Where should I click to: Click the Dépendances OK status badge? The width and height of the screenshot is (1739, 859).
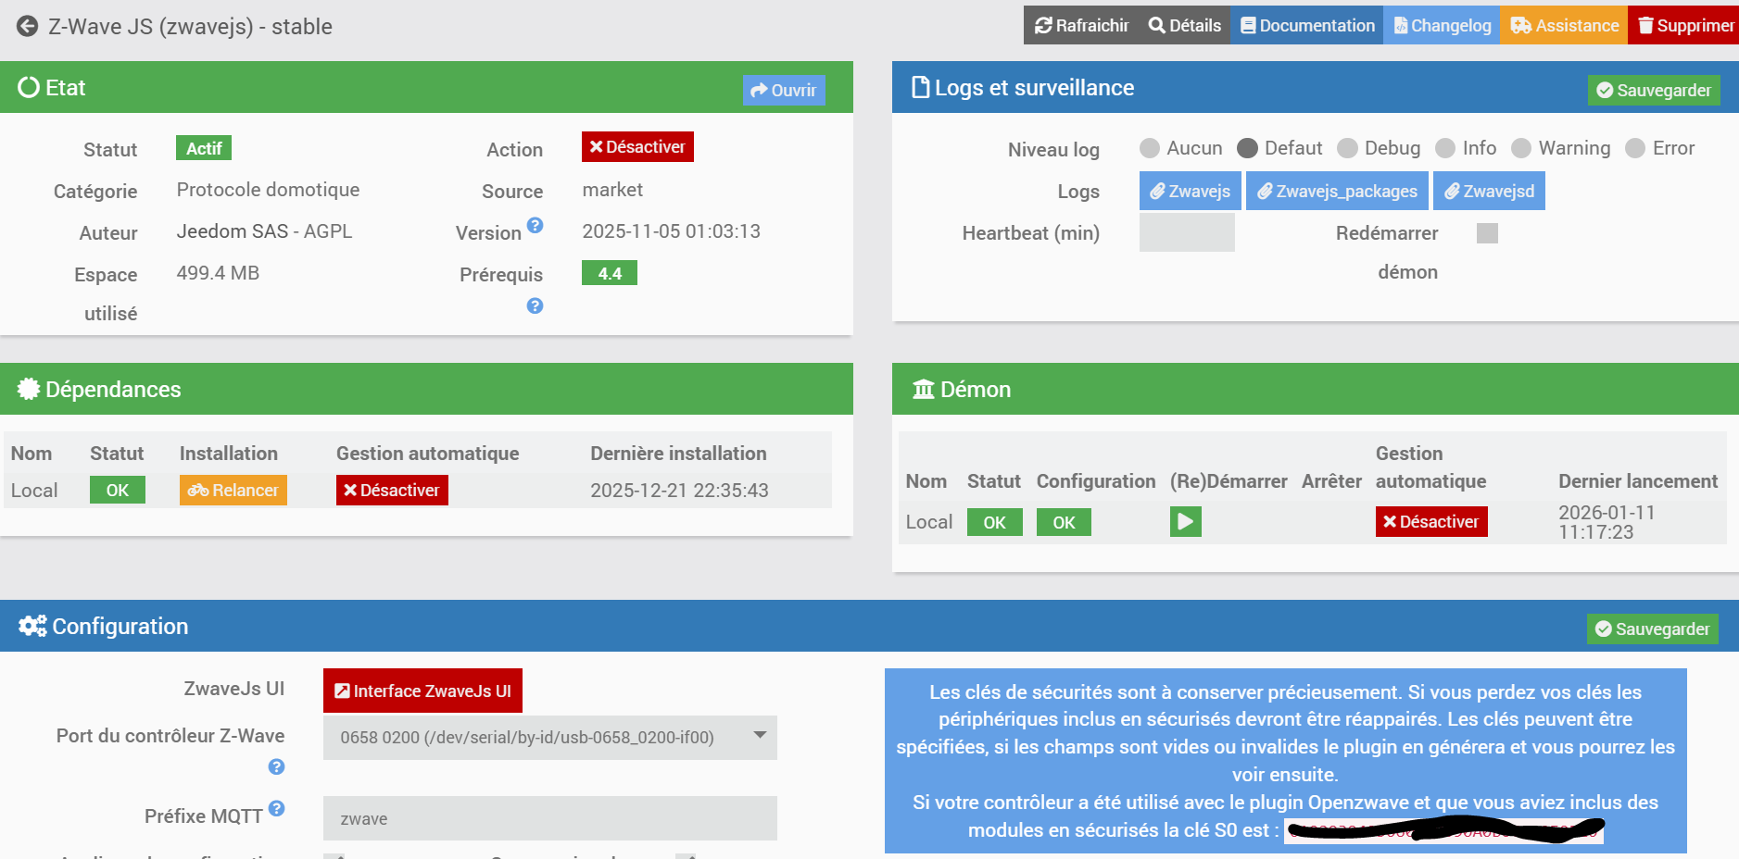coord(118,491)
